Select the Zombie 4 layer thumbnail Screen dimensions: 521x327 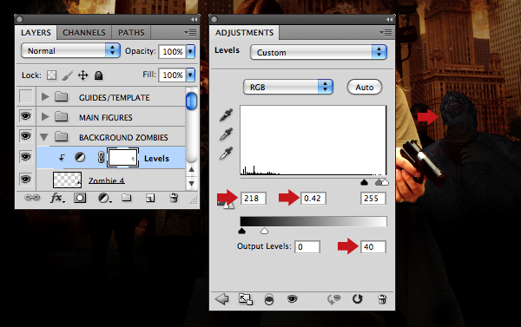[x=67, y=180]
